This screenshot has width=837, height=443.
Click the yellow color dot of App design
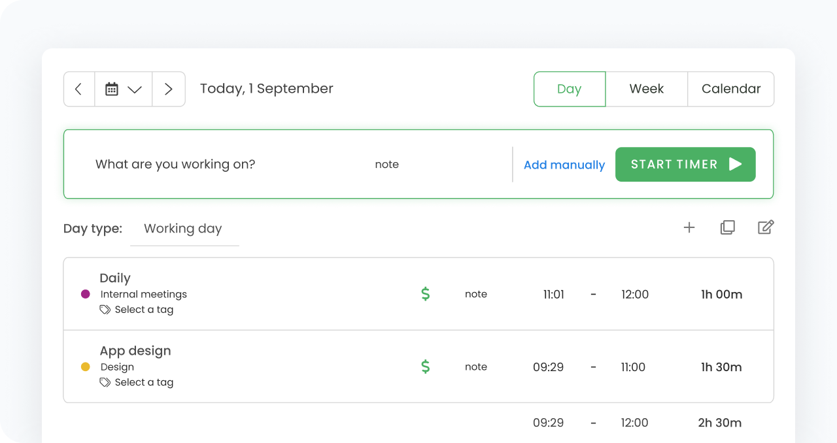(85, 367)
